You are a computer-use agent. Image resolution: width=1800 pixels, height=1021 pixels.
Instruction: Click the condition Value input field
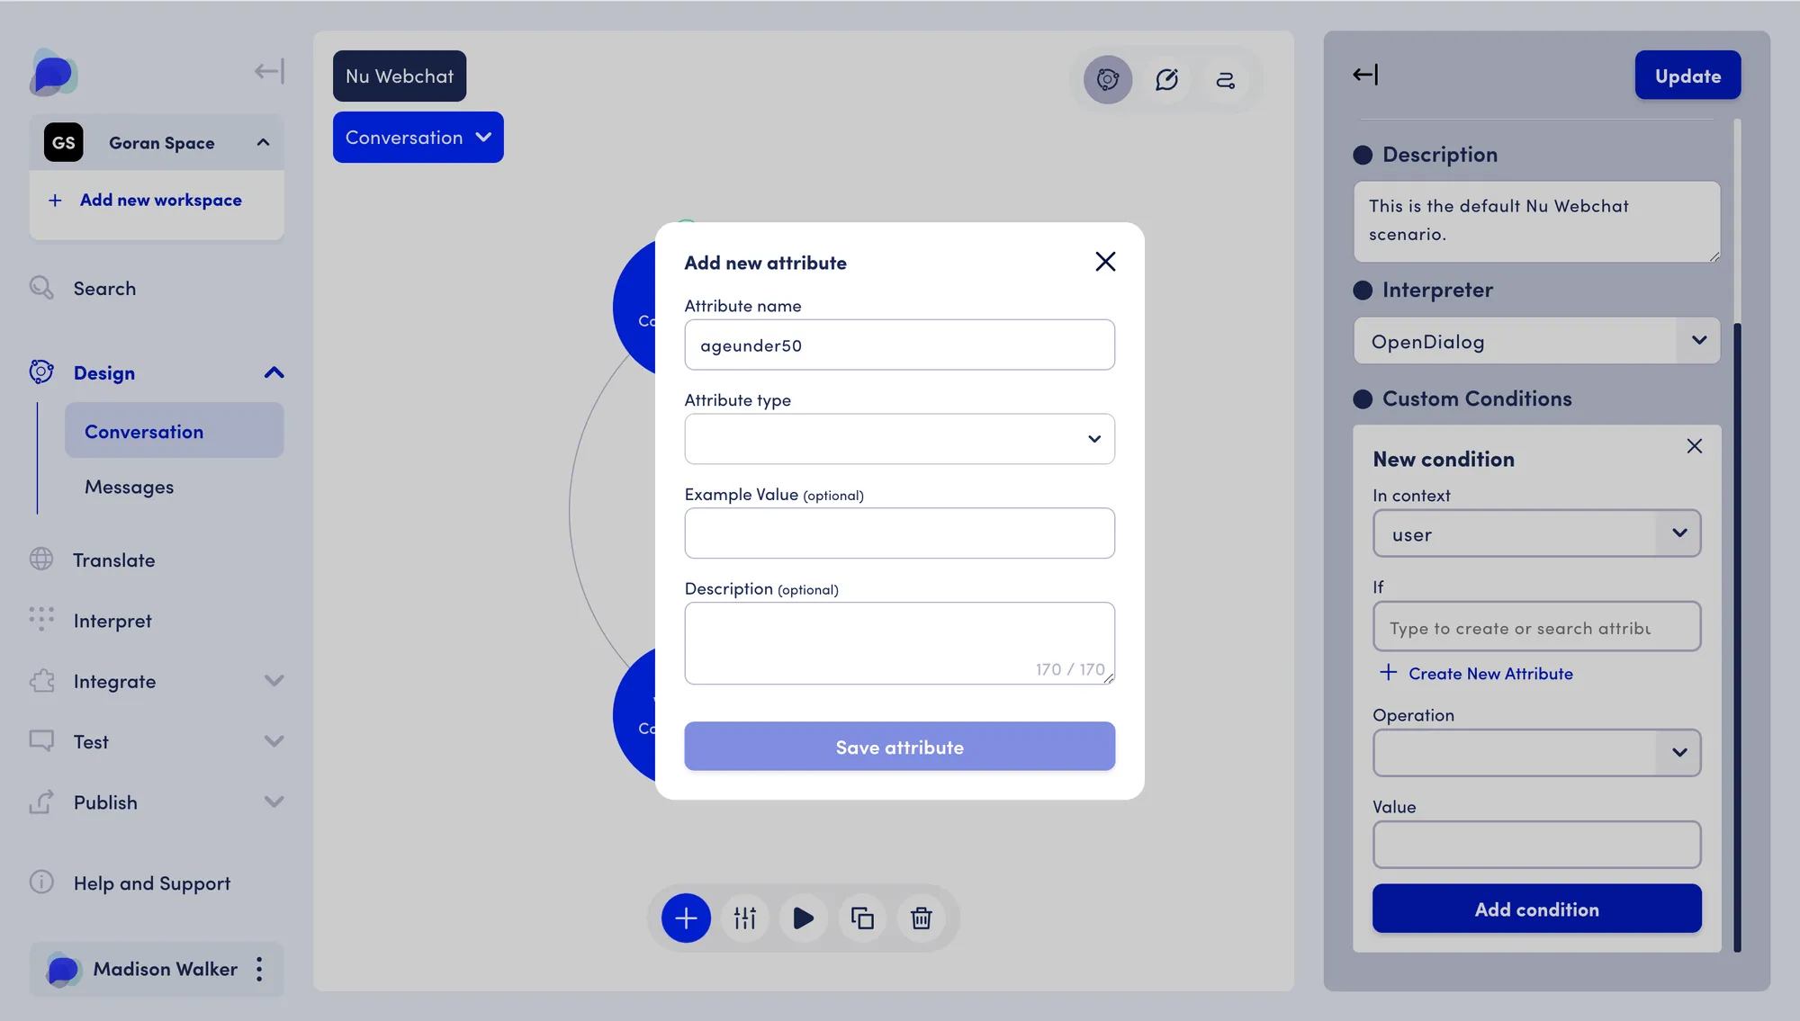pos(1537,844)
